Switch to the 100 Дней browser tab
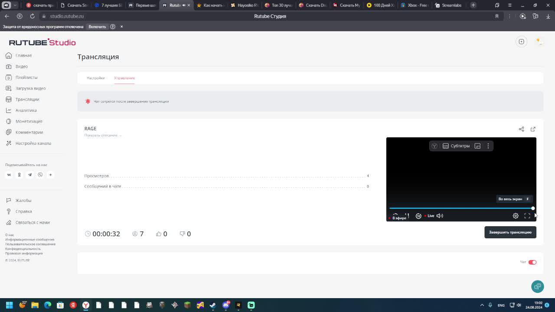The height and width of the screenshot is (312, 555). [380, 5]
